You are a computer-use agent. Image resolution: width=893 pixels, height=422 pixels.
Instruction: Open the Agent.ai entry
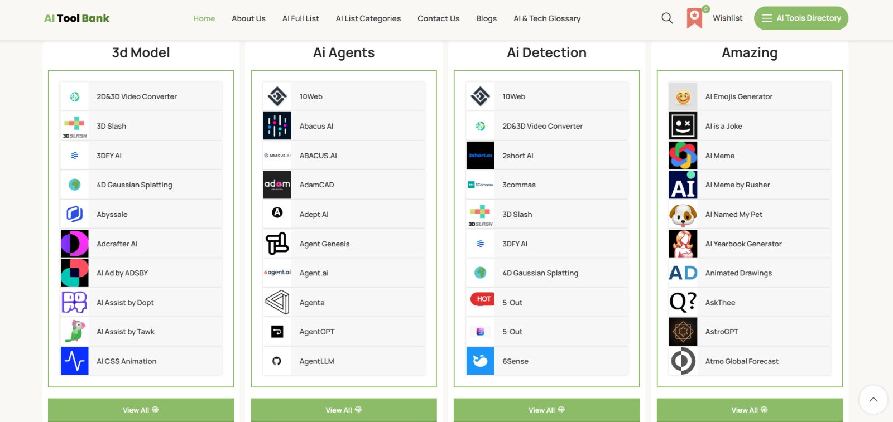(344, 273)
